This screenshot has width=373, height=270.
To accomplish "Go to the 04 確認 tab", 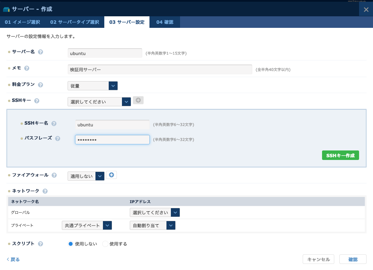I will [x=165, y=22].
